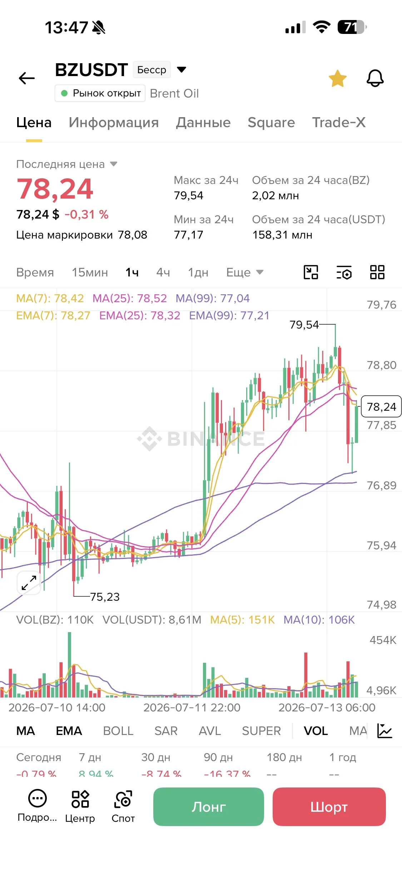This screenshot has height=870, width=402.
Task: Toggle the favorite star for BZUSDT
Action: click(x=337, y=78)
